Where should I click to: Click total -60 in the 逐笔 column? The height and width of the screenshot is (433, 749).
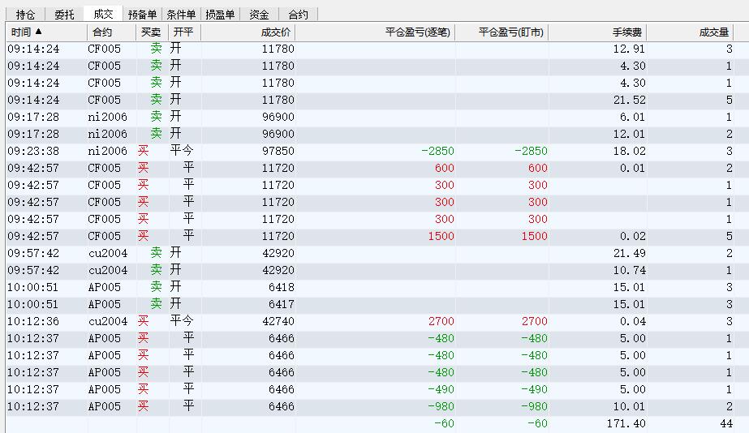click(444, 423)
